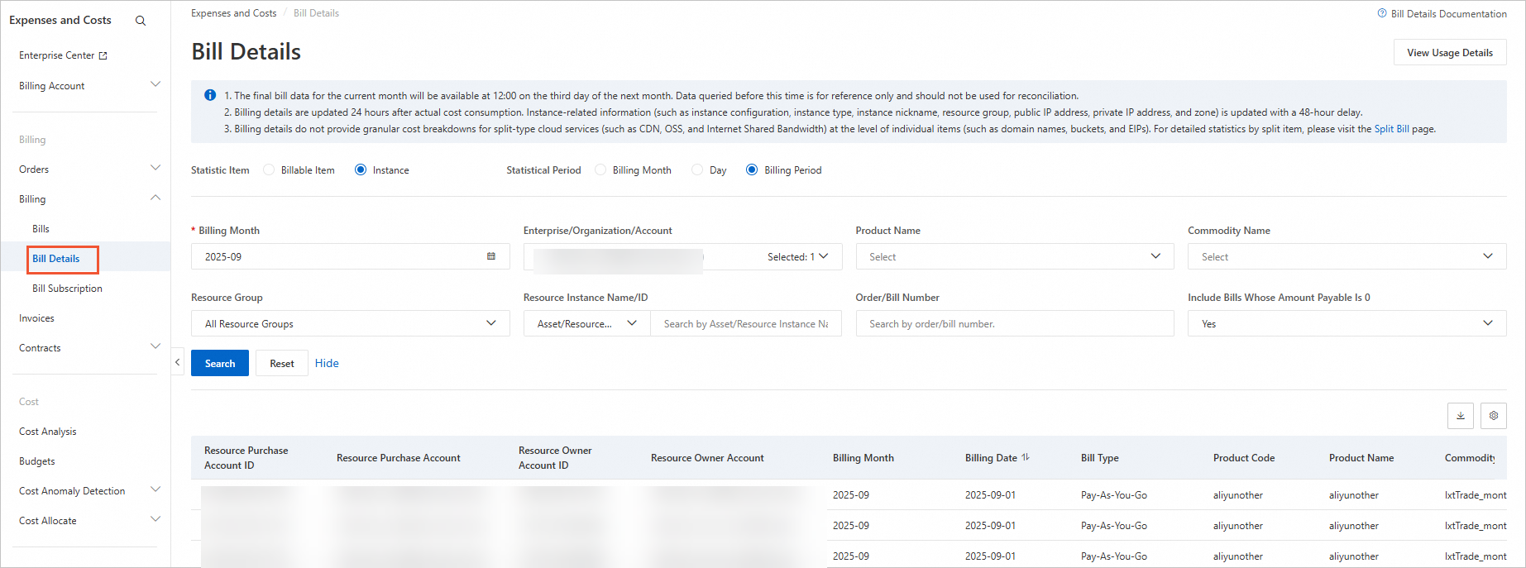Click the Product Name column header

[1361, 458]
